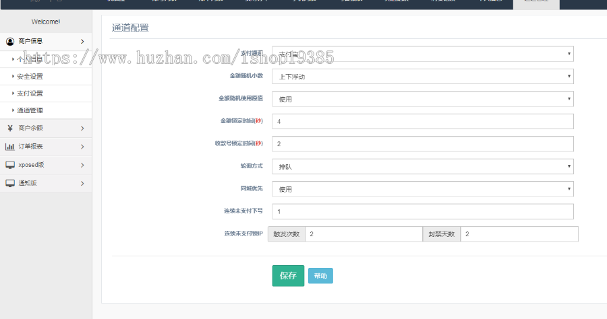The width and height of the screenshot is (607, 319).
Task: Open the 支付通道 dropdown
Action: coord(423,54)
